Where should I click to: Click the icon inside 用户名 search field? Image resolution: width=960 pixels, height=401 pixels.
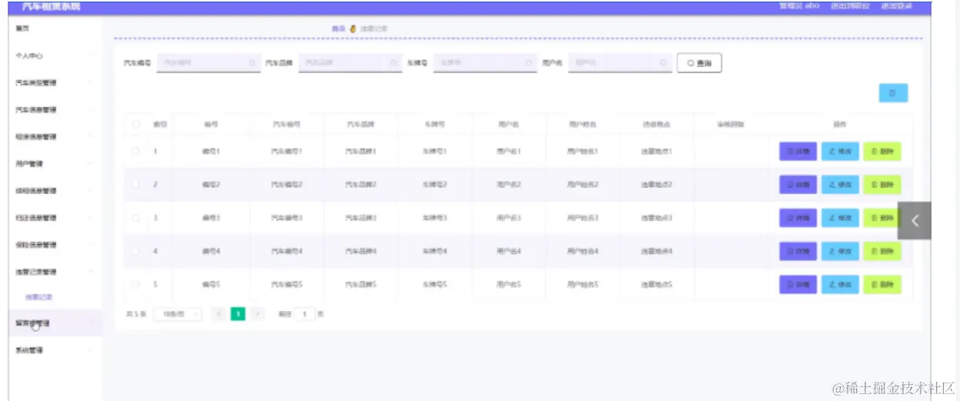click(664, 63)
